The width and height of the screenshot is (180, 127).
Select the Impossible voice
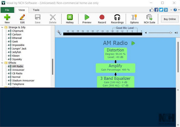(x=18, y=45)
